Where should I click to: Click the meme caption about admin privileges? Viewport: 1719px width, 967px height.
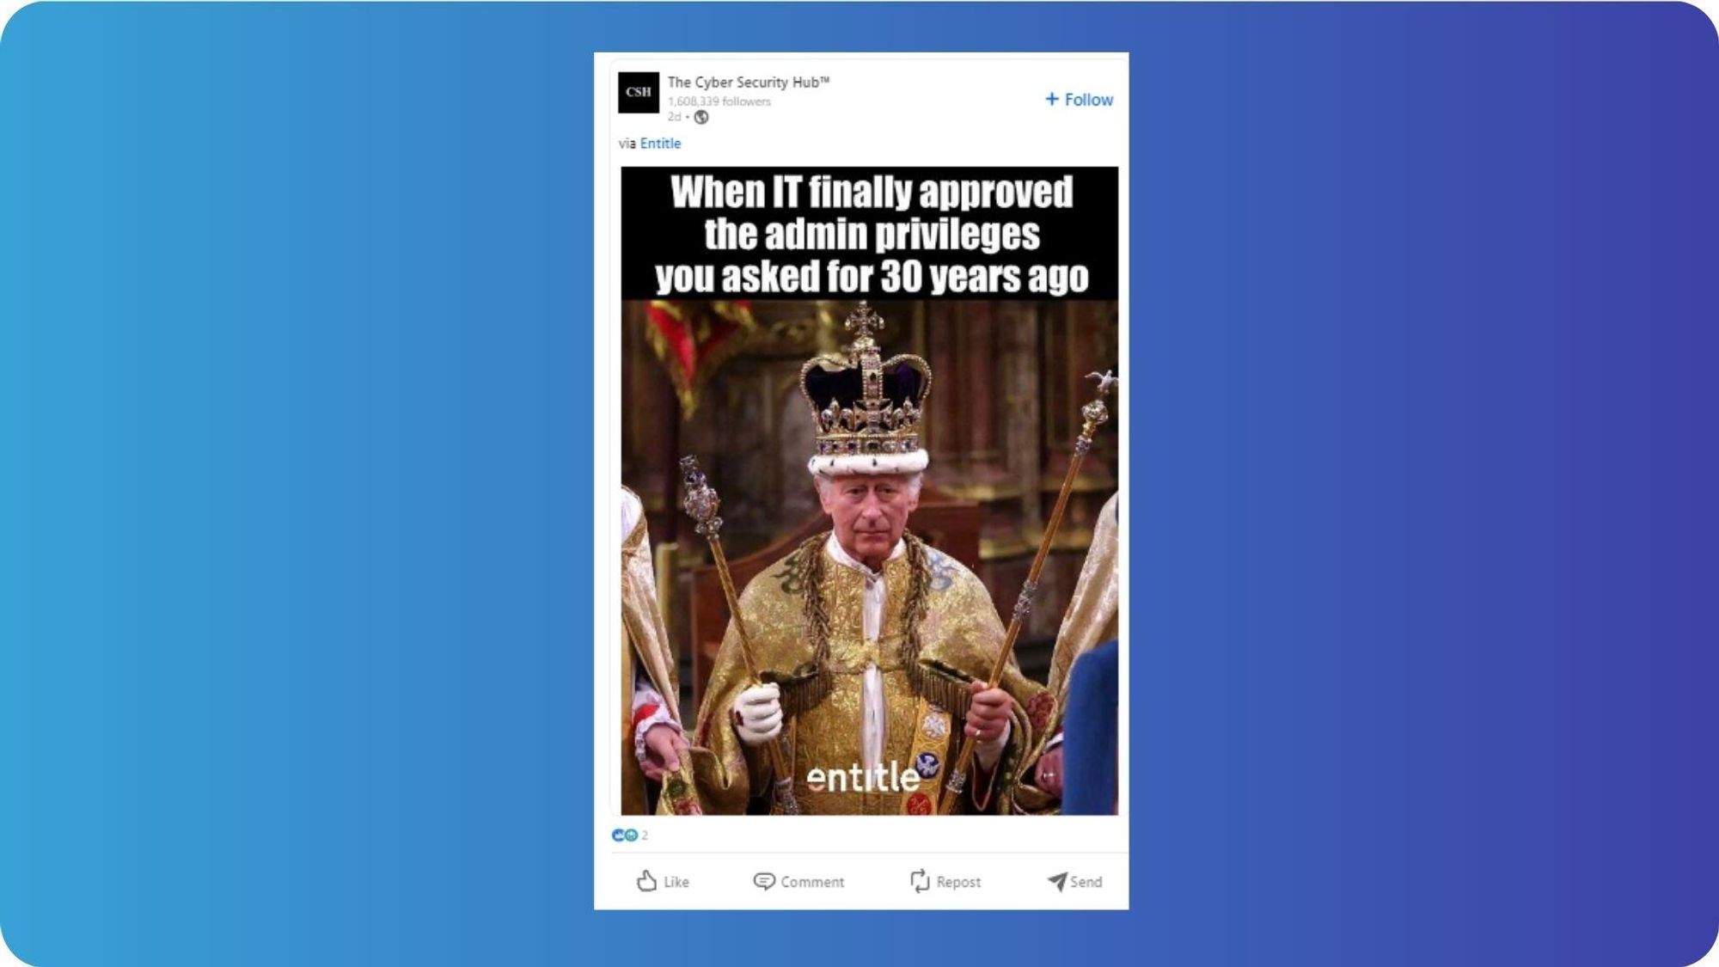pyautogui.click(x=872, y=234)
